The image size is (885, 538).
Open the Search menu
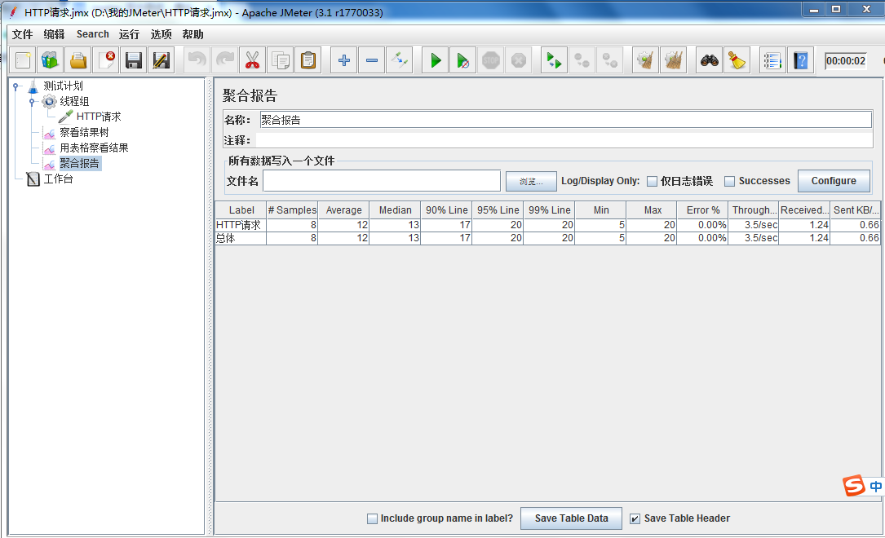point(92,34)
